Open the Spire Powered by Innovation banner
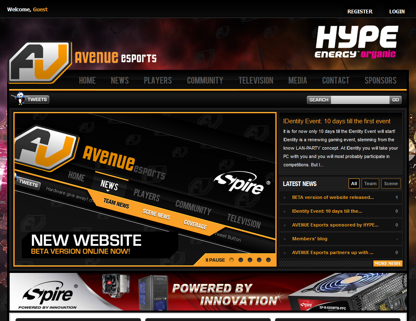This screenshot has height=321, width=416. coord(208,292)
